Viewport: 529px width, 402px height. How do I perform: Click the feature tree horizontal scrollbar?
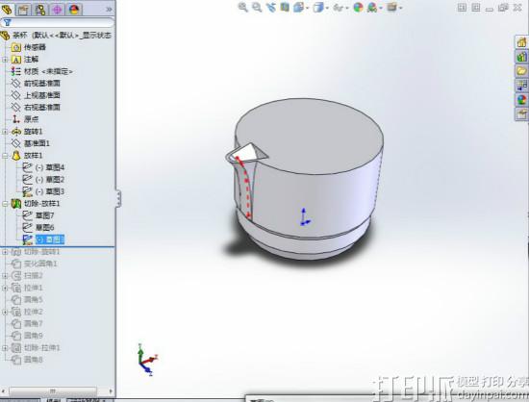(57, 391)
